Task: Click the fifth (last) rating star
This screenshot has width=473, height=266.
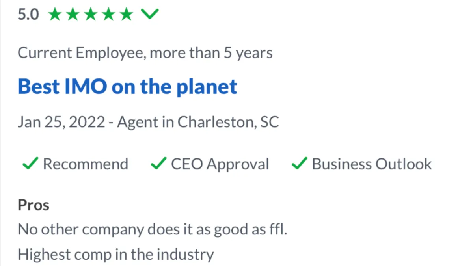Action: click(x=126, y=15)
